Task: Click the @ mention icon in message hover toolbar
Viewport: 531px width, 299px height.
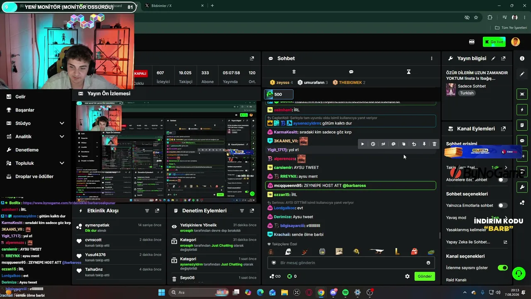Action: [393, 144]
